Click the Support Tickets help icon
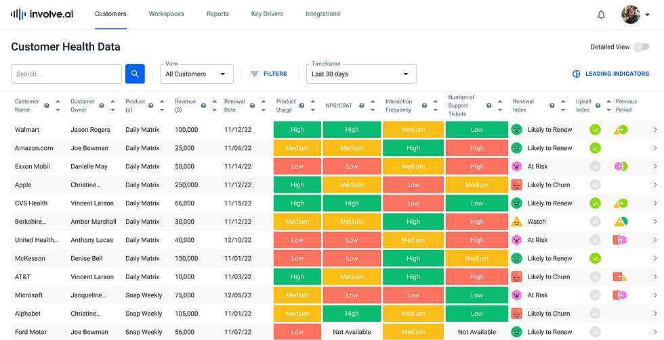Viewport: 664px width, 340px height. pyautogui.click(x=489, y=105)
